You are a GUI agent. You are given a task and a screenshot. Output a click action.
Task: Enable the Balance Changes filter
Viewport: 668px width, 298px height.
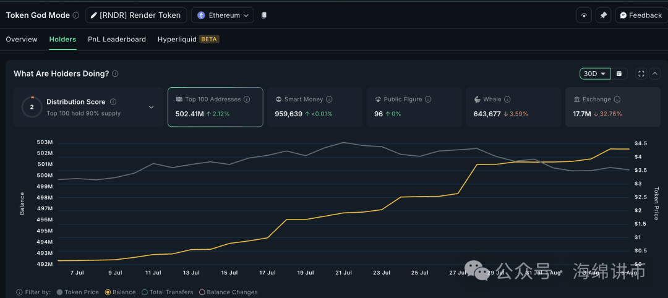click(x=228, y=292)
